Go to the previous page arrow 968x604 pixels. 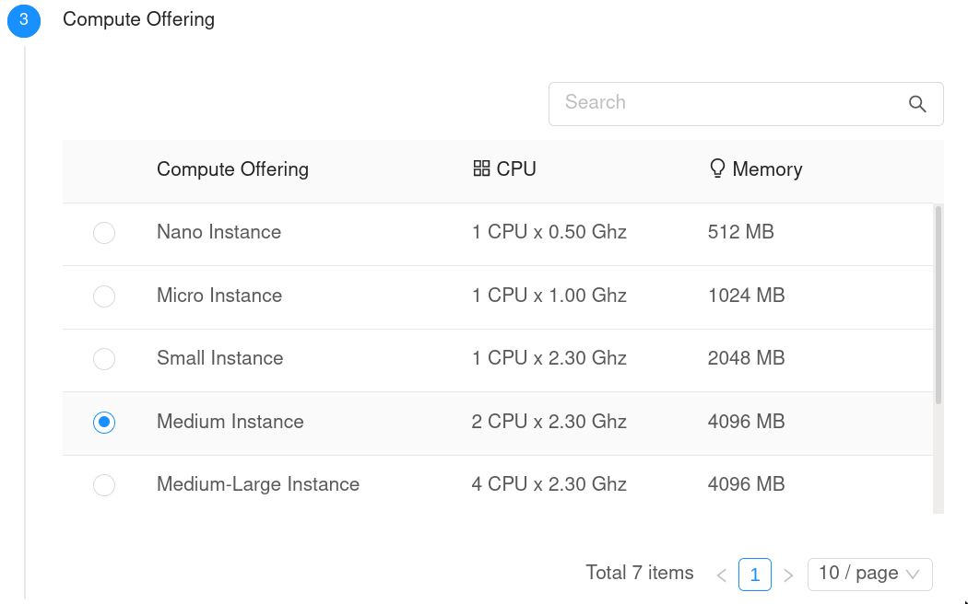[x=721, y=575]
